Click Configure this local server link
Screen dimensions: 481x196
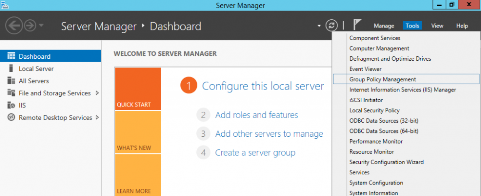click(263, 86)
